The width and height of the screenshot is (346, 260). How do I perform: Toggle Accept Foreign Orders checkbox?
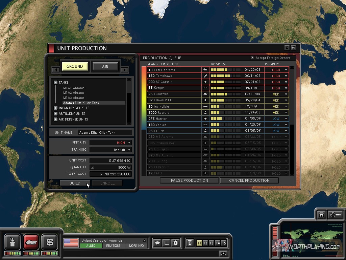(x=252, y=58)
